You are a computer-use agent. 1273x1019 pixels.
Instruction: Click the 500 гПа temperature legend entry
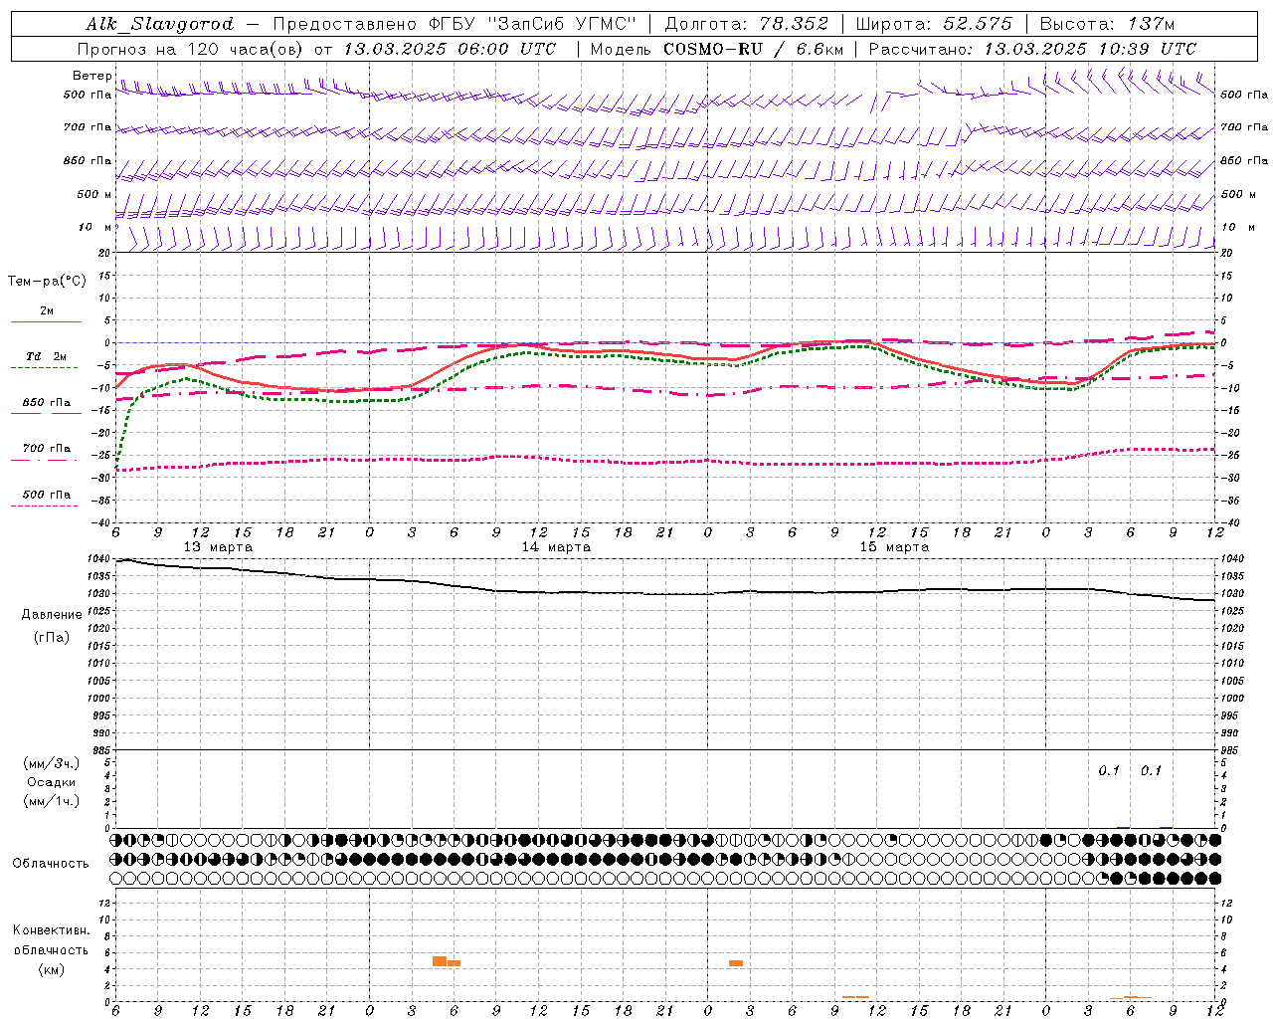point(46,495)
